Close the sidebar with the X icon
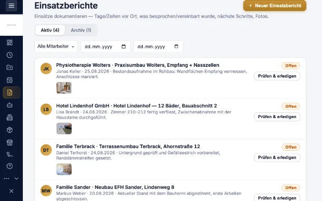 tap(11, 191)
